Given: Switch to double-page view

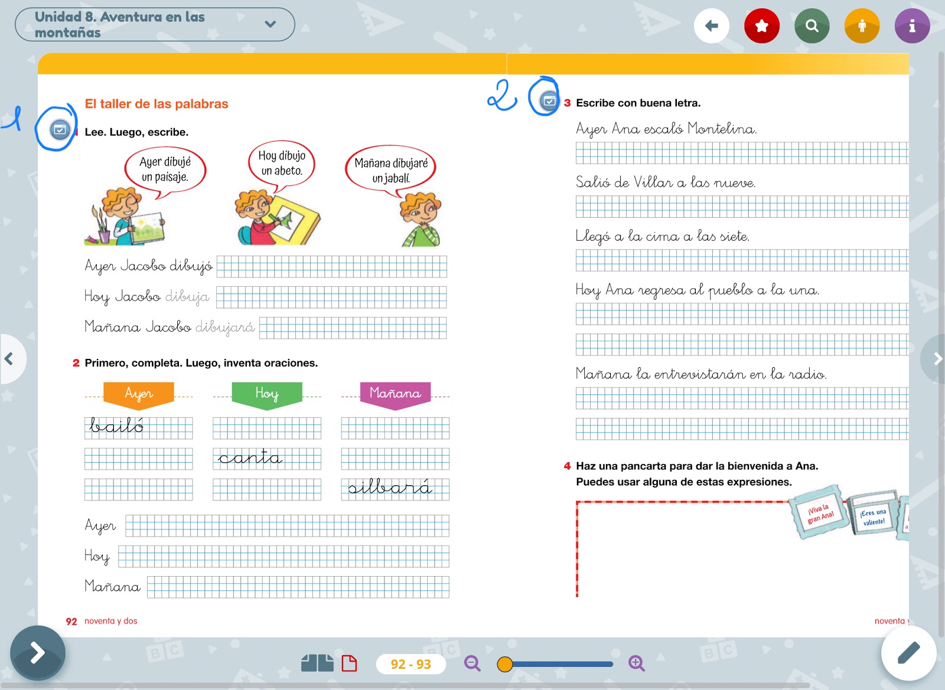Looking at the screenshot, I should 317,663.
